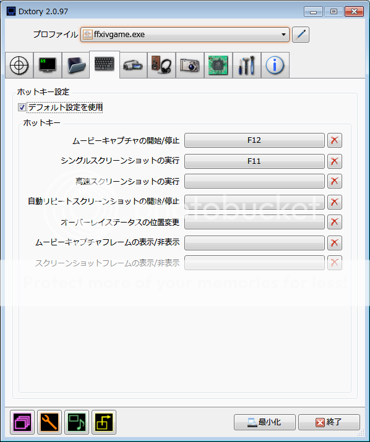
Task: Click the magenta stacked windows icon
Action: [22, 422]
